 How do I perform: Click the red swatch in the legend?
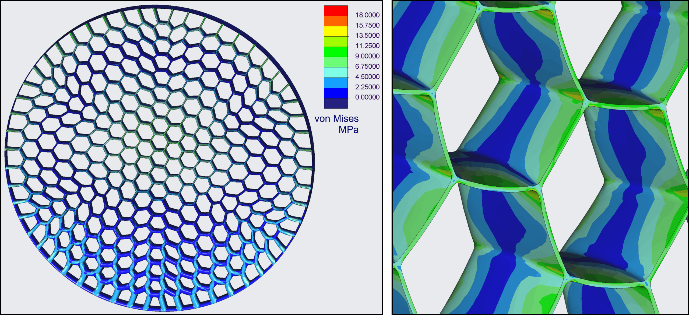tap(336, 11)
